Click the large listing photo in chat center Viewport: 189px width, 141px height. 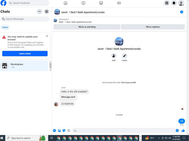click(x=119, y=42)
